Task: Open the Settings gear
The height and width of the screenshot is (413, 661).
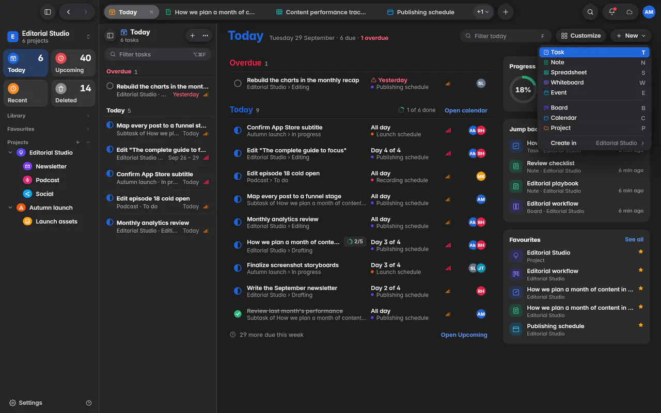Action: point(12,403)
